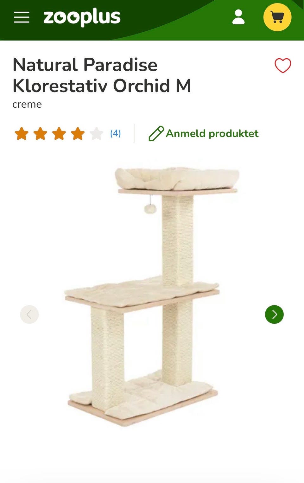Image resolution: width=304 pixels, height=483 pixels.
Task: Open the hamburger navigation menu
Action: (x=22, y=17)
